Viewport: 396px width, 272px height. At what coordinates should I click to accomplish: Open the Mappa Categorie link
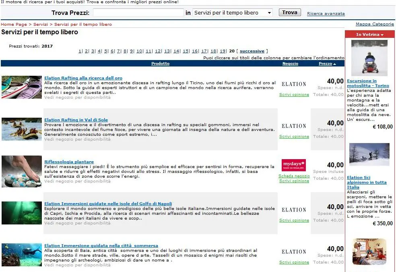coord(375,24)
